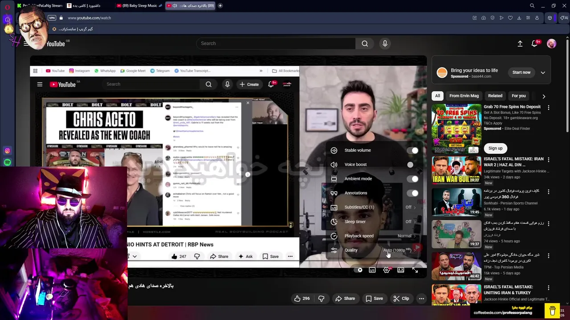Click the Share button under the video

[345, 299]
